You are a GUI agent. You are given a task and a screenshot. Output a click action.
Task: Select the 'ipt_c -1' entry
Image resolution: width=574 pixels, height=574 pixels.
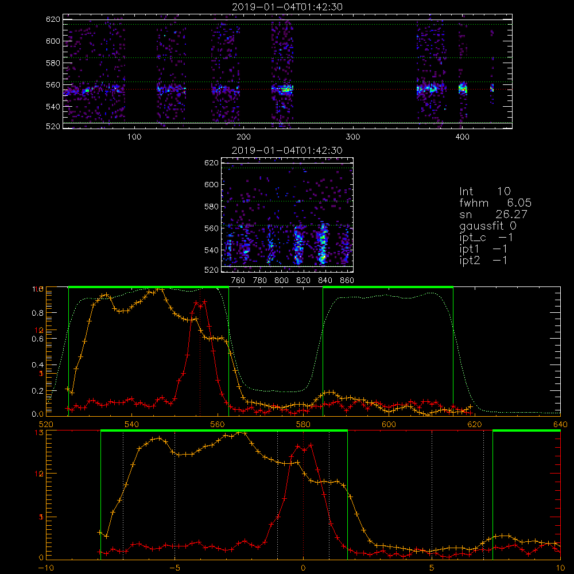pyautogui.click(x=486, y=238)
